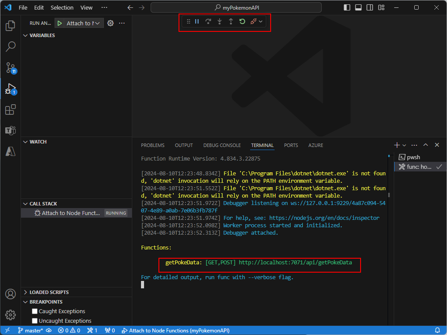Image resolution: width=447 pixels, height=335 pixels.
Task: Open the Run and Debug view icon
Action: coord(11,89)
